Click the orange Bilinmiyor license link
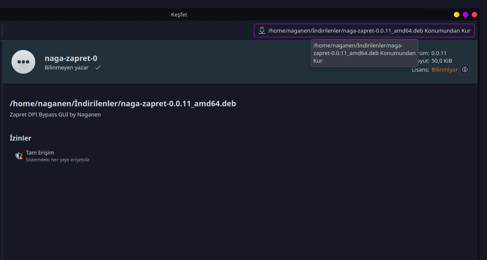 coord(445,70)
